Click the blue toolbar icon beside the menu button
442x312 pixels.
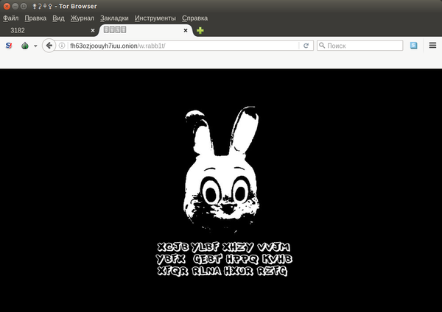click(x=414, y=46)
